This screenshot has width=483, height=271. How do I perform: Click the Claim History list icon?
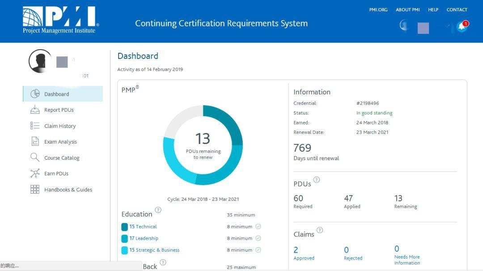(35, 126)
